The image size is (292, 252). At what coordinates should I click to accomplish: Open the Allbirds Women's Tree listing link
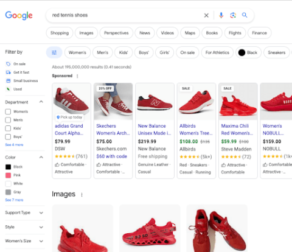click(x=196, y=130)
